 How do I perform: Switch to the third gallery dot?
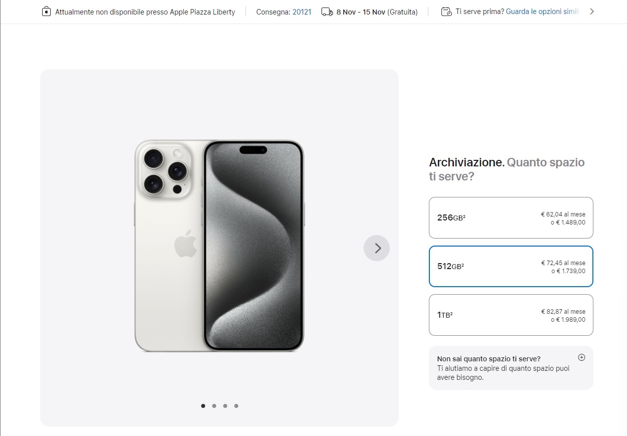(225, 406)
